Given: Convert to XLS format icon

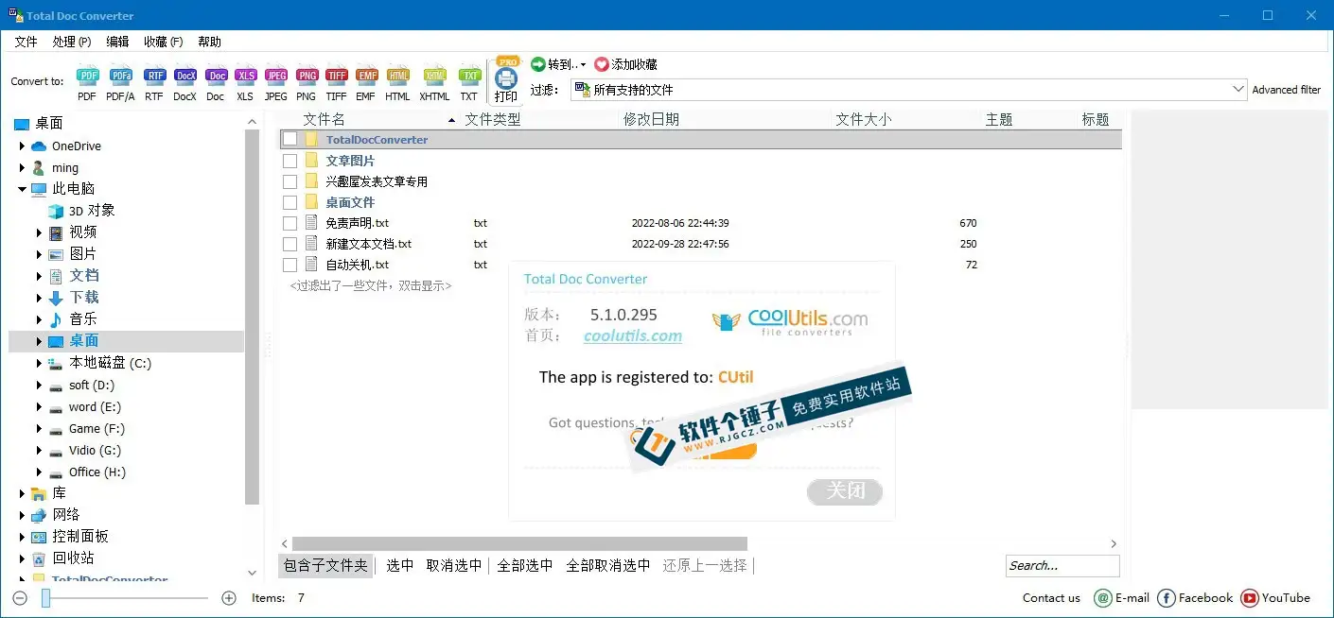Looking at the screenshot, I should [245, 76].
